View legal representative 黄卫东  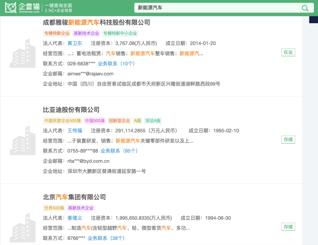(x=75, y=43)
